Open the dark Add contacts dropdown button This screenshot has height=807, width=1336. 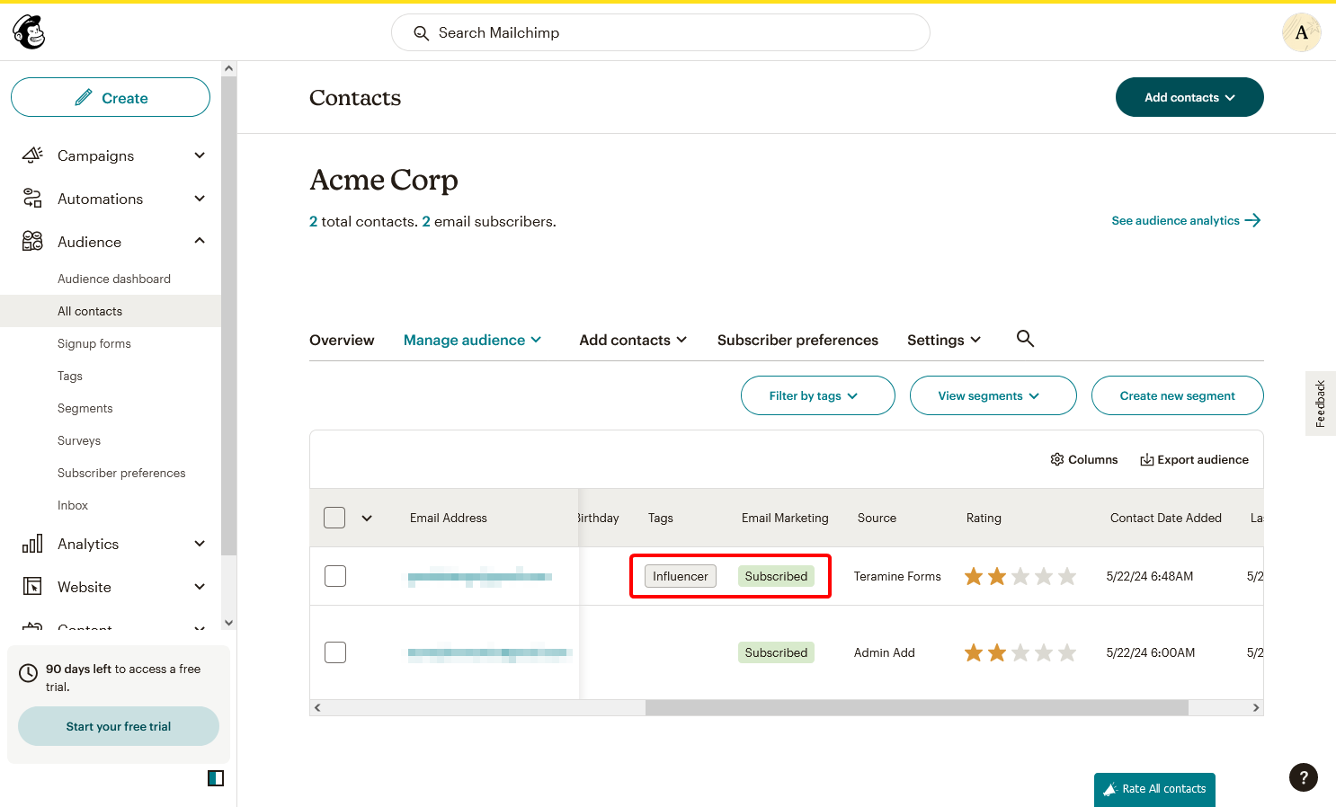point(1189,97)
